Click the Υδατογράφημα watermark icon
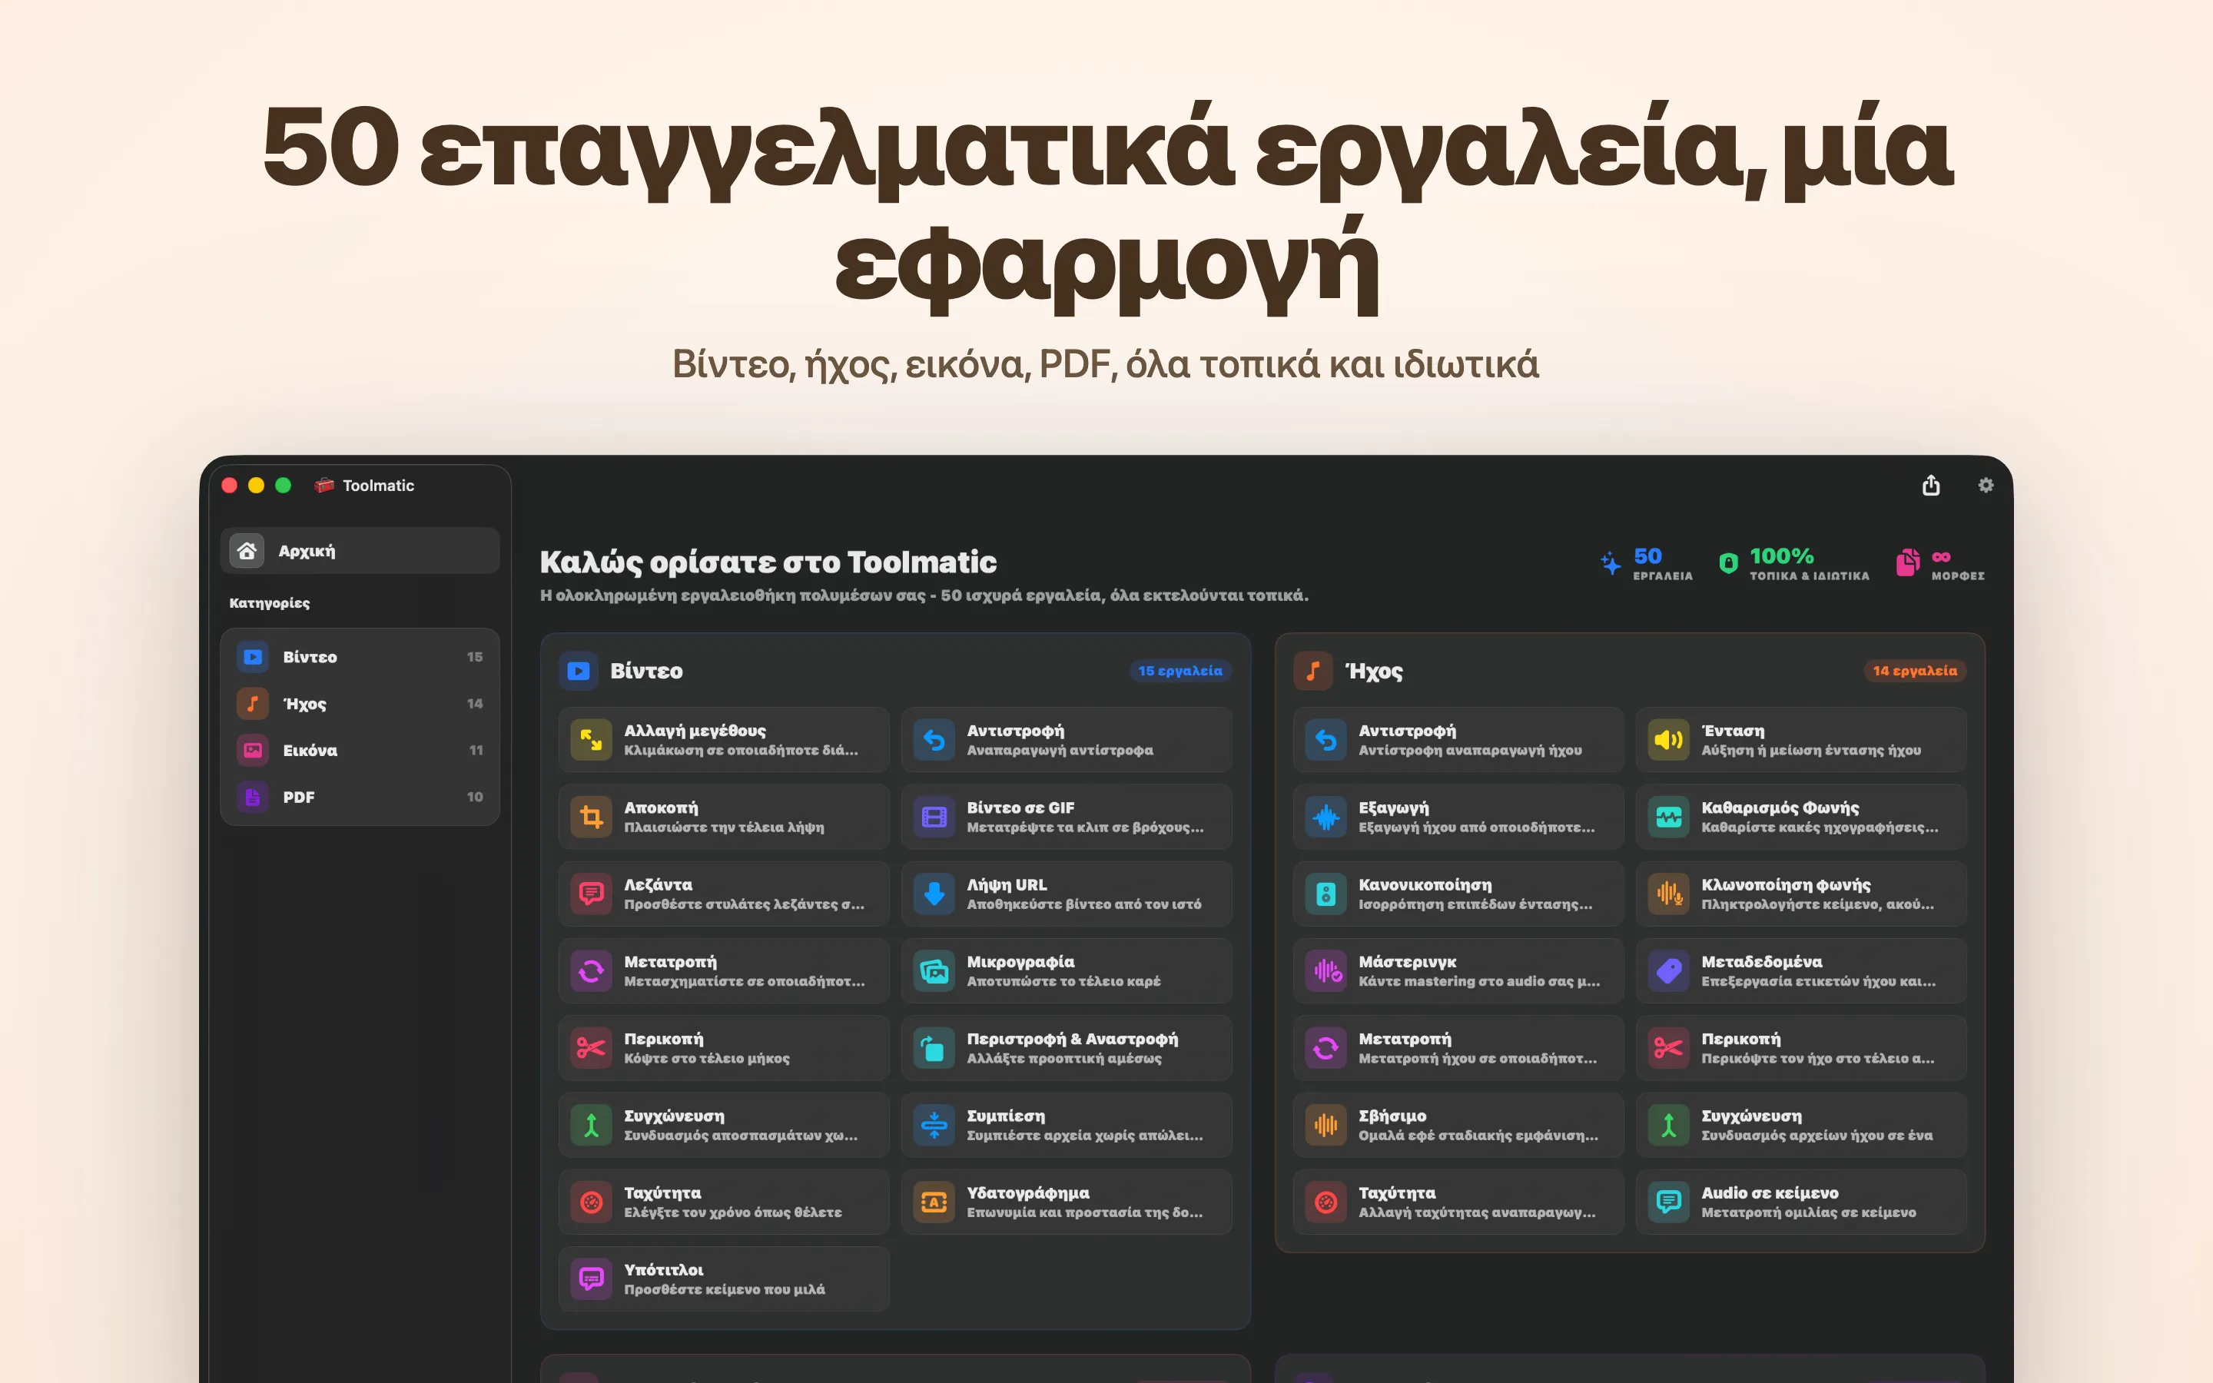The height and width of the screenshot is (1383, 2213). (934, 1202)
